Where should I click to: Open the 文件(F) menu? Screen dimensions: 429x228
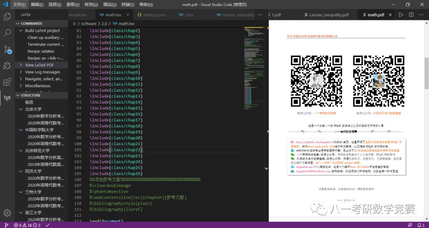point(19,5)
